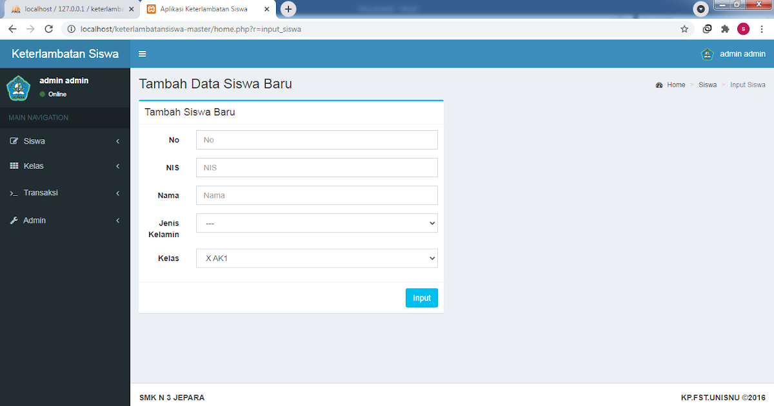Click the Tambah Data Siswa Baru heading
Viewport: 774px width, 406px height.
215,84
